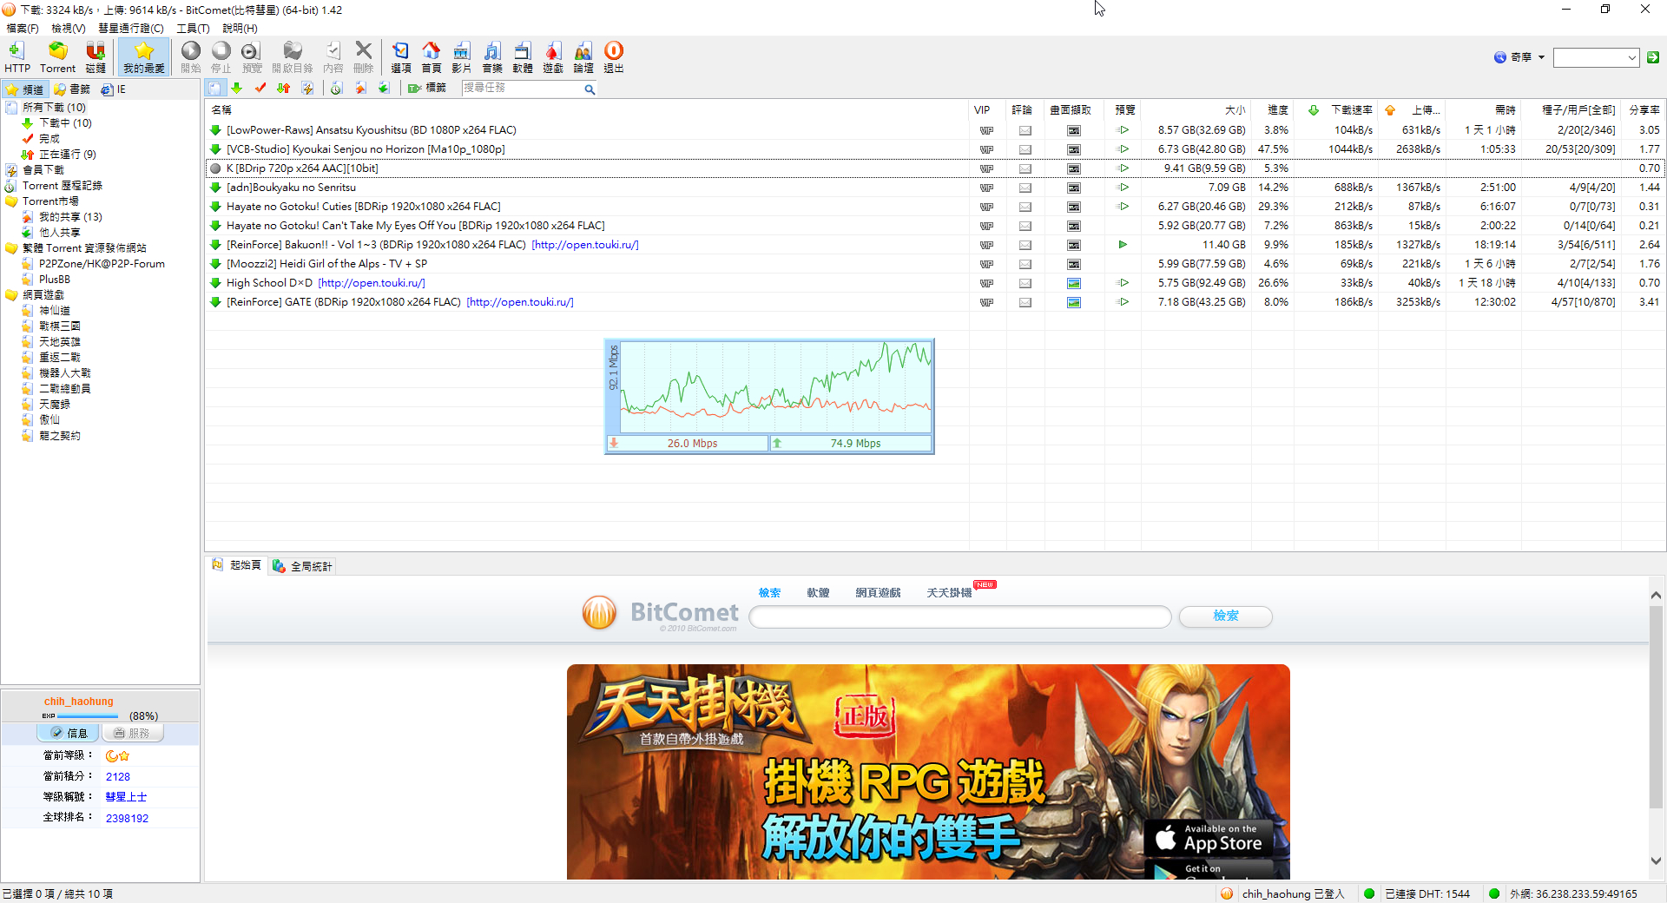The width and height of the screenshot is (1667, 903).
Task: Open 選項 options dialog
Action: [401, 57]
